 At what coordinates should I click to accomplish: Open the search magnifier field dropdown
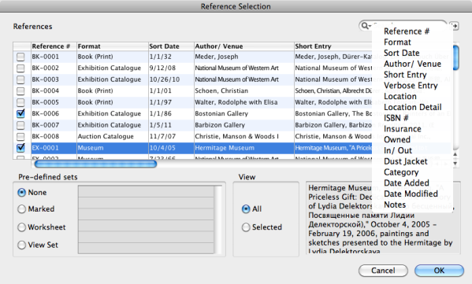pos(366,26)
